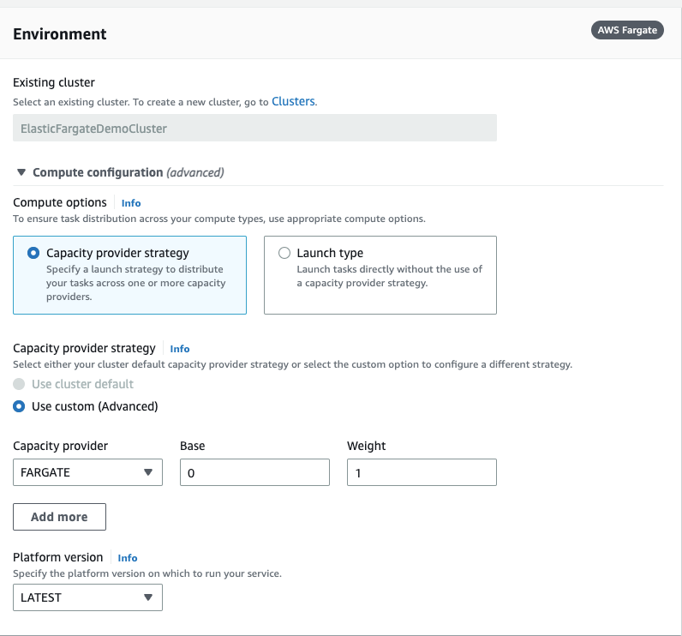Screen dimensions: 682x636
Task: Select the Use custom (Advanced) radio
Action: (20, 406)
